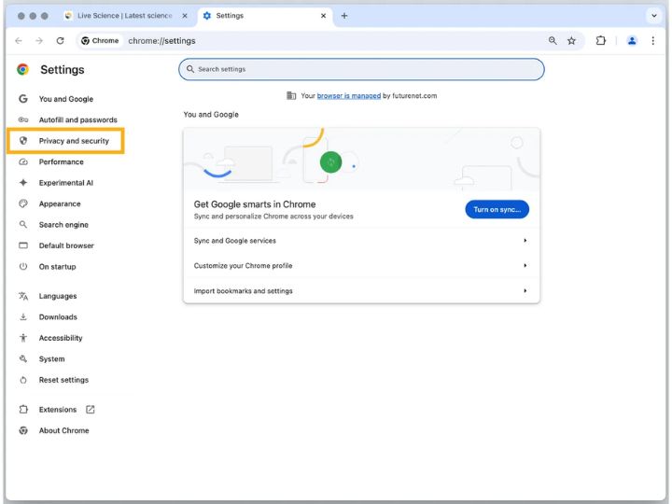Open Performance settings
This screenshot has width=672, height=504.
(62, 162)
